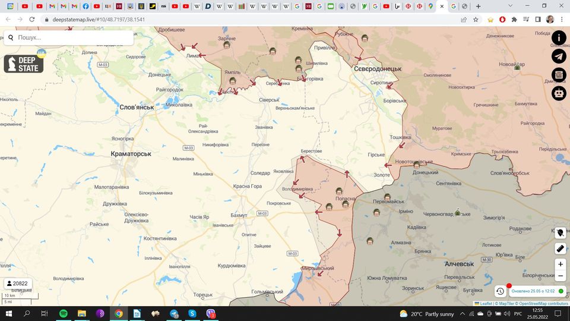Open a new browser tab
The image size is (570, 321).
click(478, 6)
